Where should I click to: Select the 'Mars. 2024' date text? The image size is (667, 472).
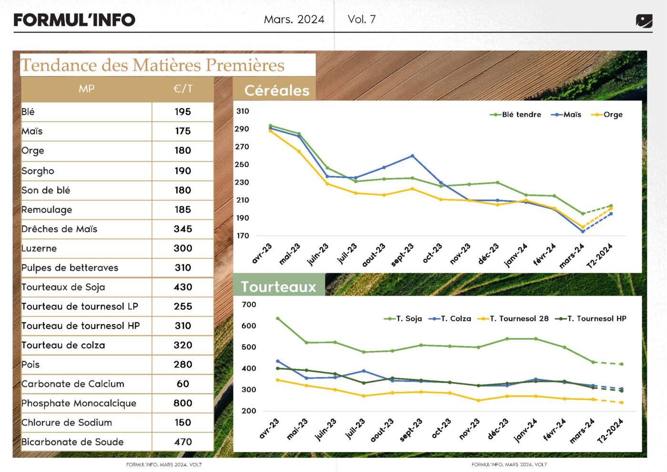tap(294, 20)
